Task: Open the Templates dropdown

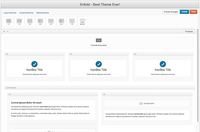Action: pyautogui.click(x=189, y=32)
